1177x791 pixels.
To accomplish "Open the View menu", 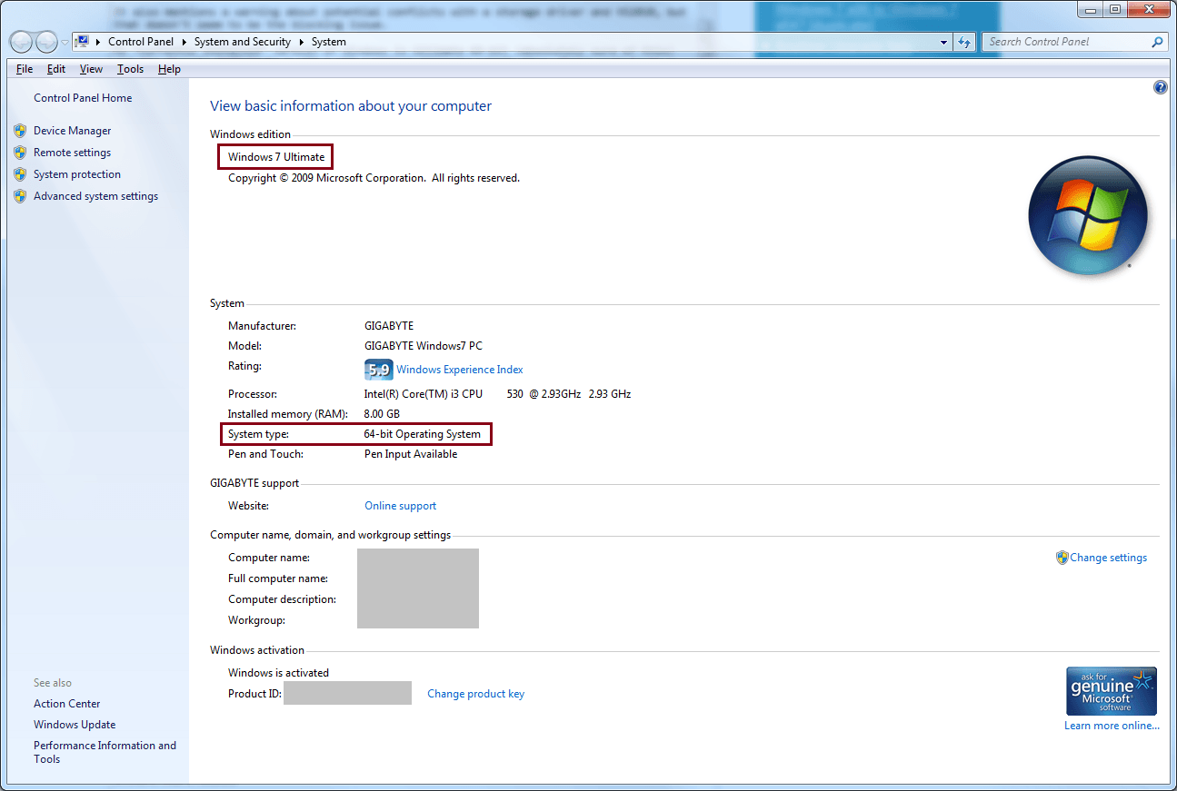I will [x=91, y=69].
